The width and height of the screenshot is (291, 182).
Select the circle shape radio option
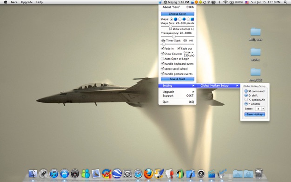171,19
